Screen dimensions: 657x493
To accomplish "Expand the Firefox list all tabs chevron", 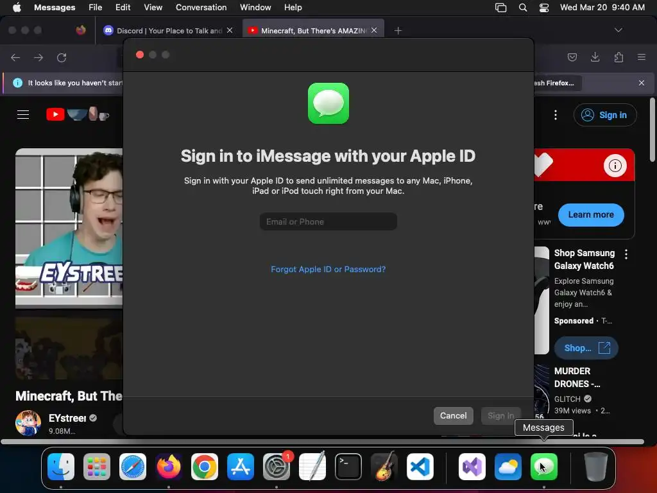I will click(x=618, y=30).
